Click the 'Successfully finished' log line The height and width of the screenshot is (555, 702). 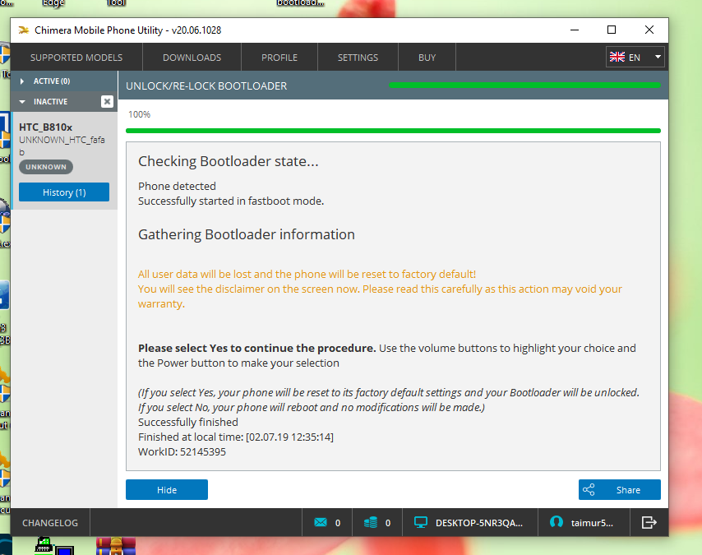pos(188,422)
